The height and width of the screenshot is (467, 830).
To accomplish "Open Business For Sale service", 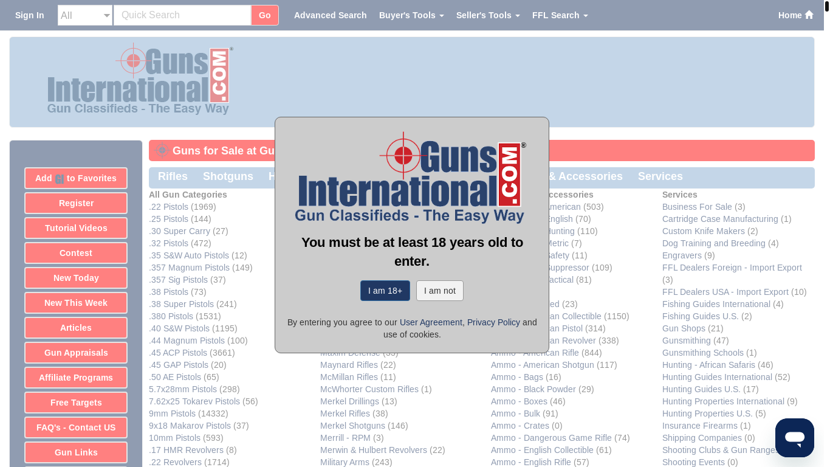I will [x=697, y=207].
